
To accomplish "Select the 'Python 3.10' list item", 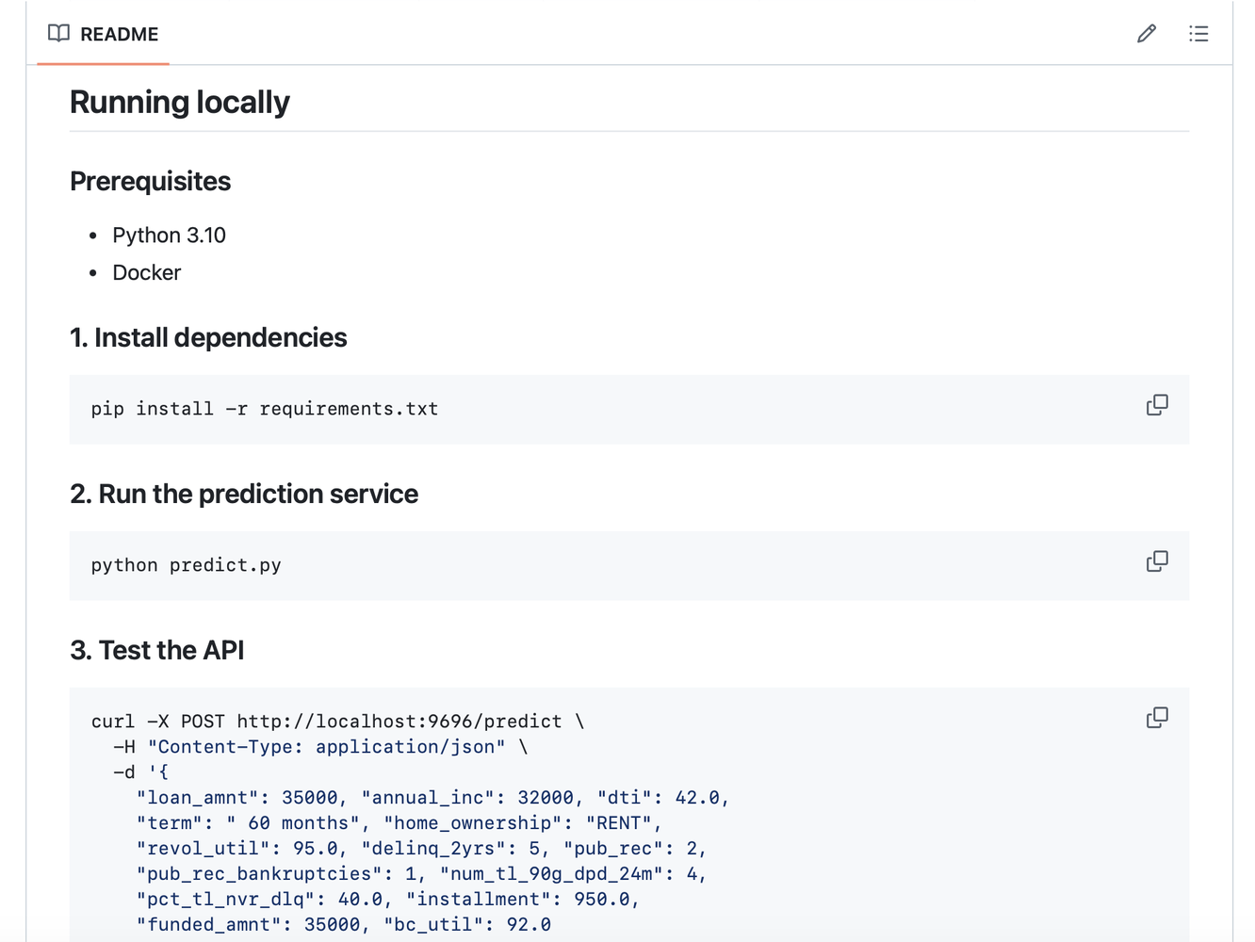I will point(170,235).
